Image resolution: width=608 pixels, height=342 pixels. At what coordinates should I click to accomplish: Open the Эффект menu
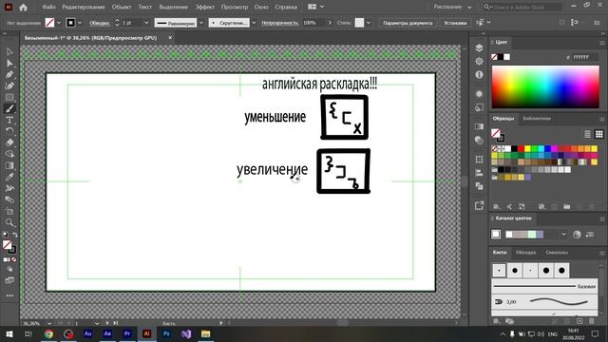204,7
